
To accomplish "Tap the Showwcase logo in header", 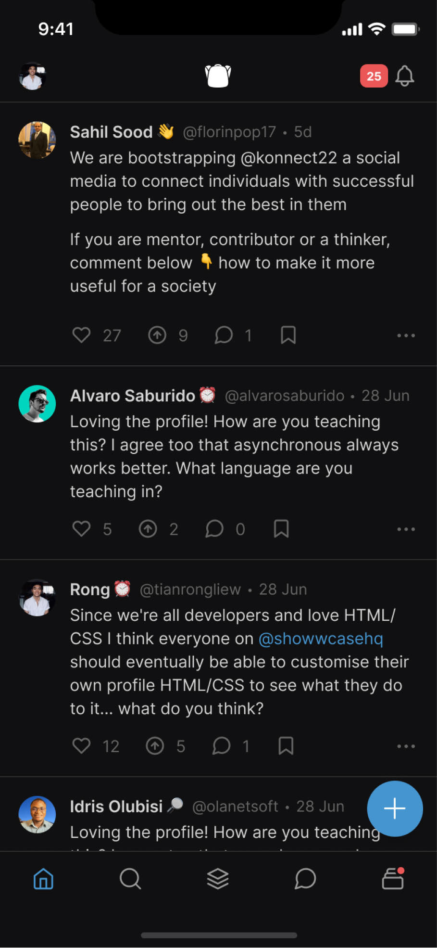I will coord(218,76).
